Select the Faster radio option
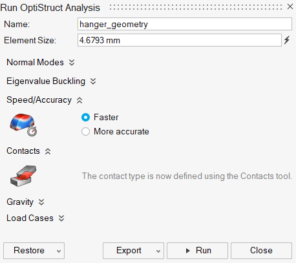Screen dimensions: 296x263 coord(85,118)
